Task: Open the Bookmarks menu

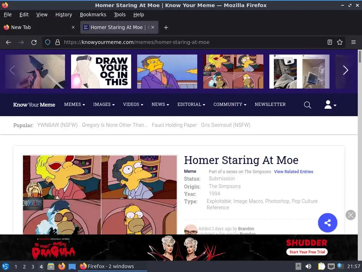Action: coord(93,15)
